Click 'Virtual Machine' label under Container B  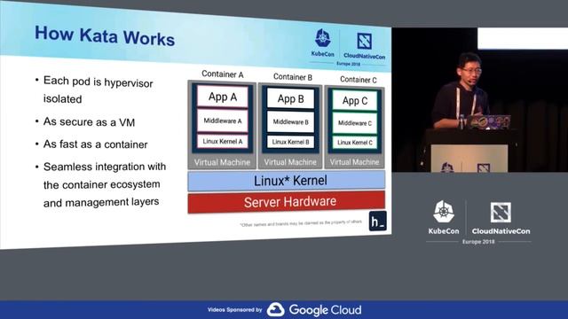(x=290, y=162)
